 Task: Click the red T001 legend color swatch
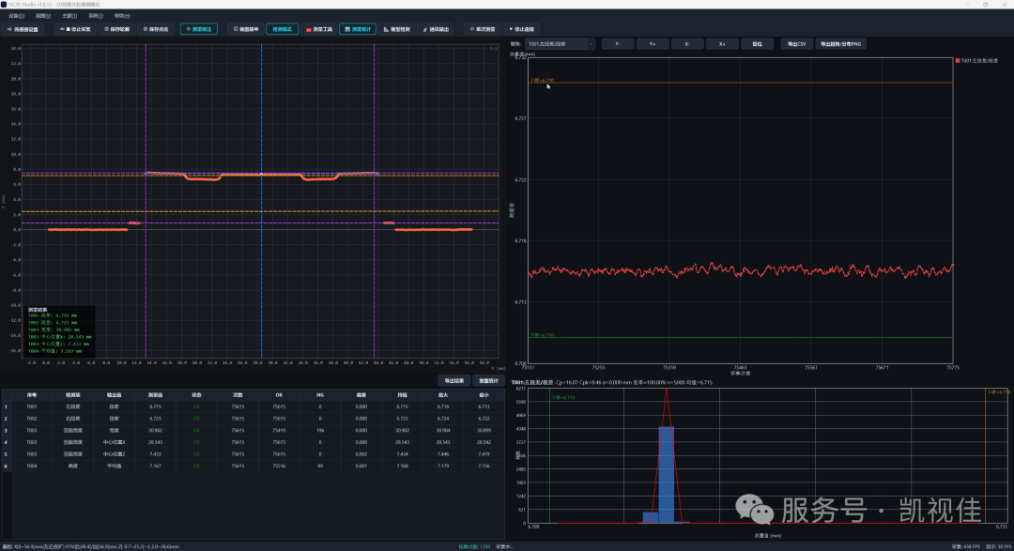click(x=958, y=60)
